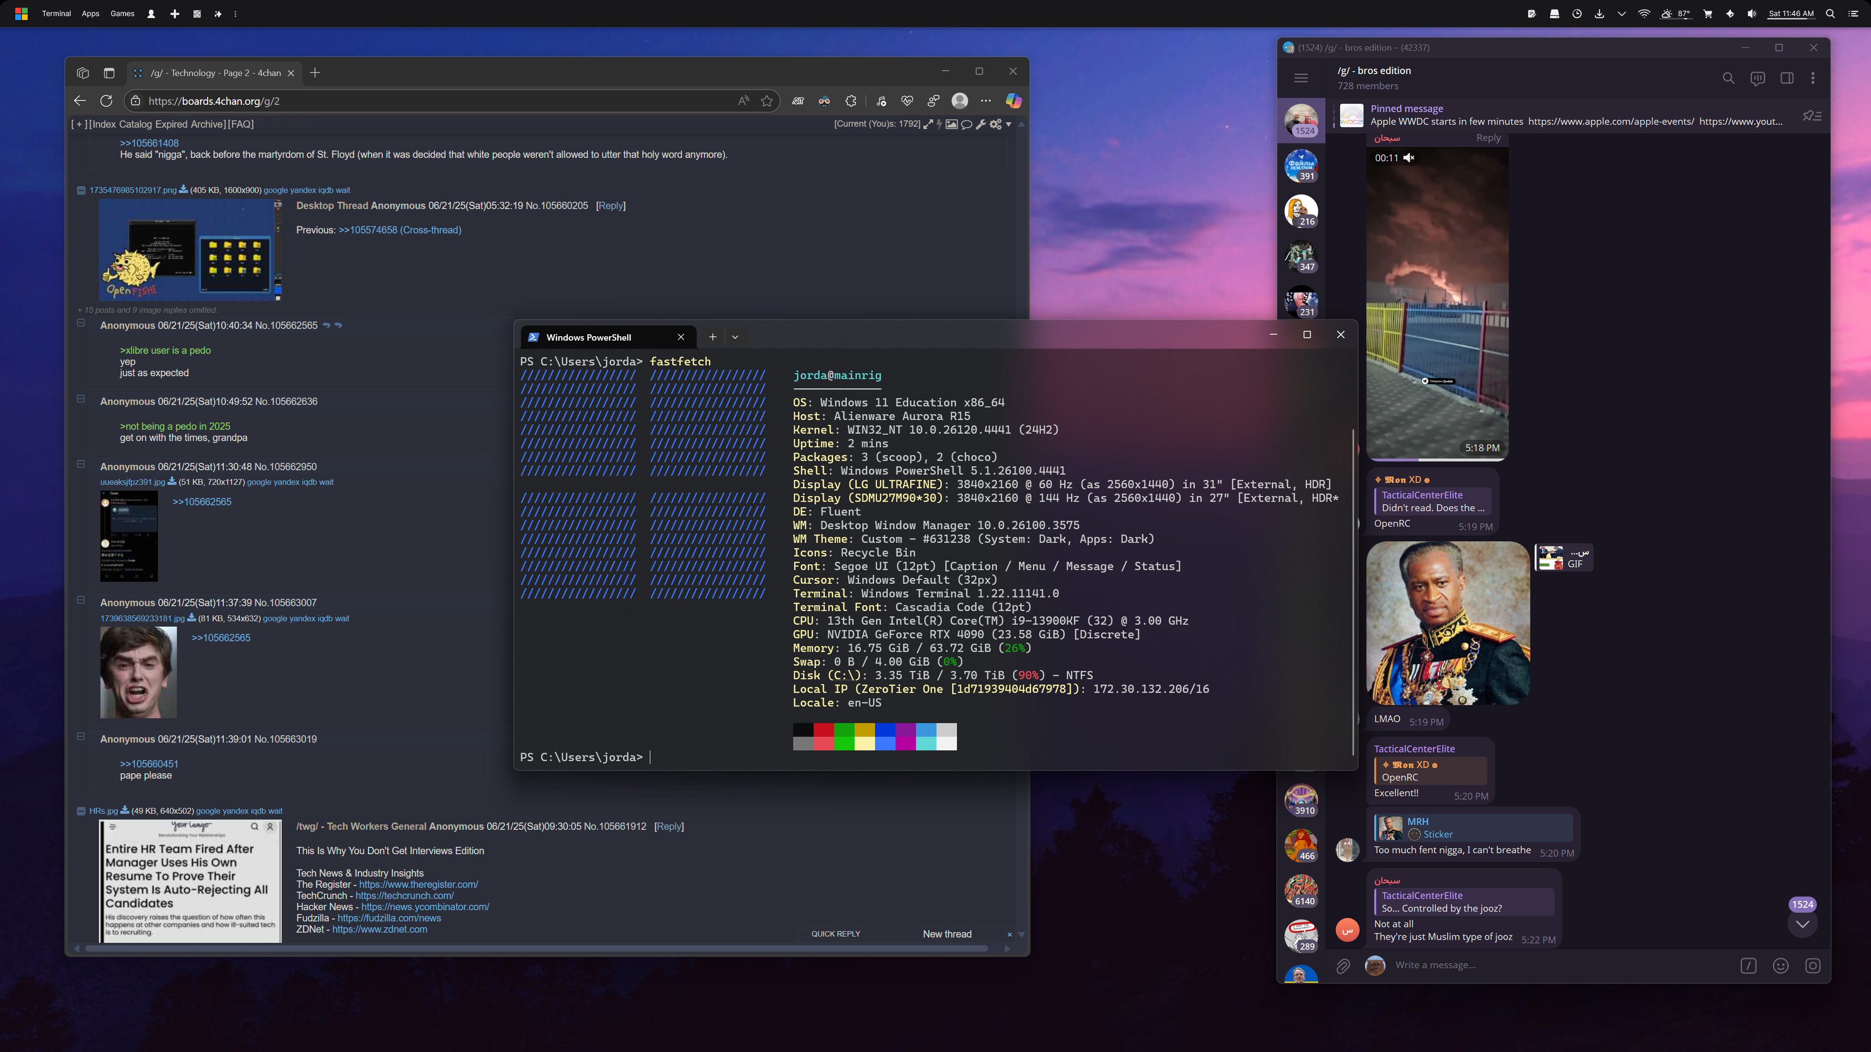Open the Edge profile avatar

point(959,101)
